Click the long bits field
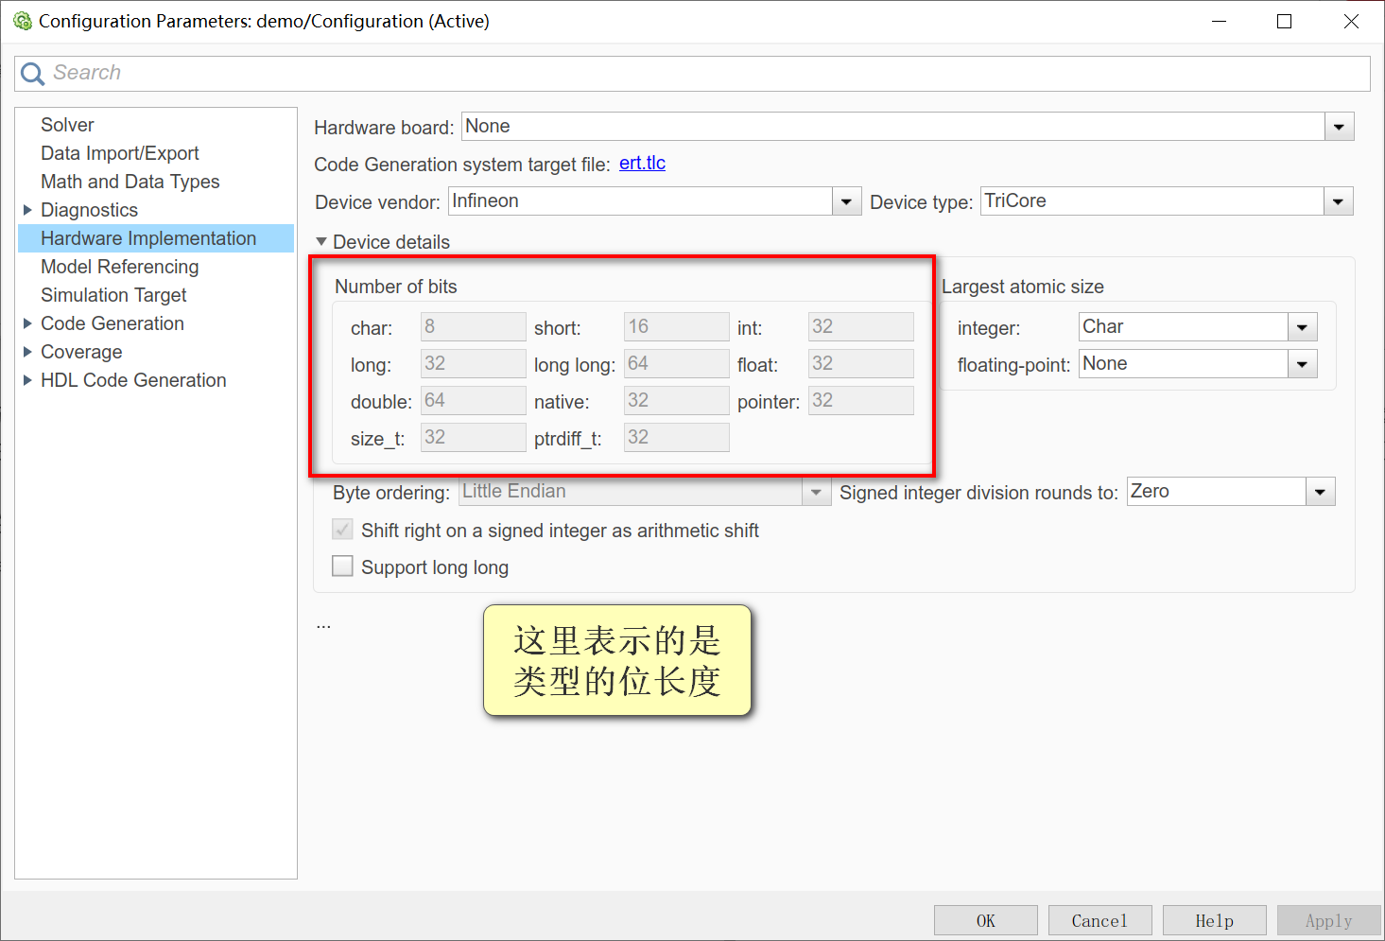 (473, 363)
